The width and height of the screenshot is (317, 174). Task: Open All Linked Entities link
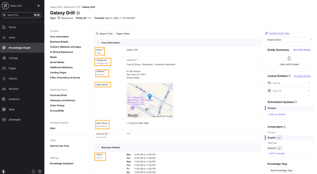302,76
